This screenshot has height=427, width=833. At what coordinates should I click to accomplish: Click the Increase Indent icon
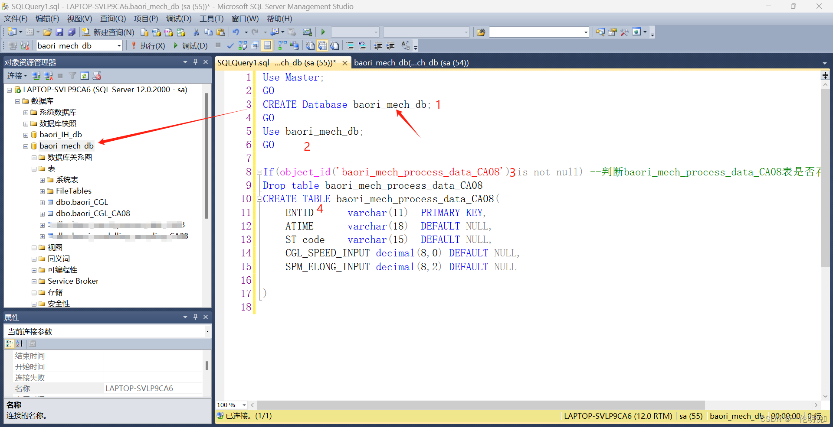[x=390, y=45]
